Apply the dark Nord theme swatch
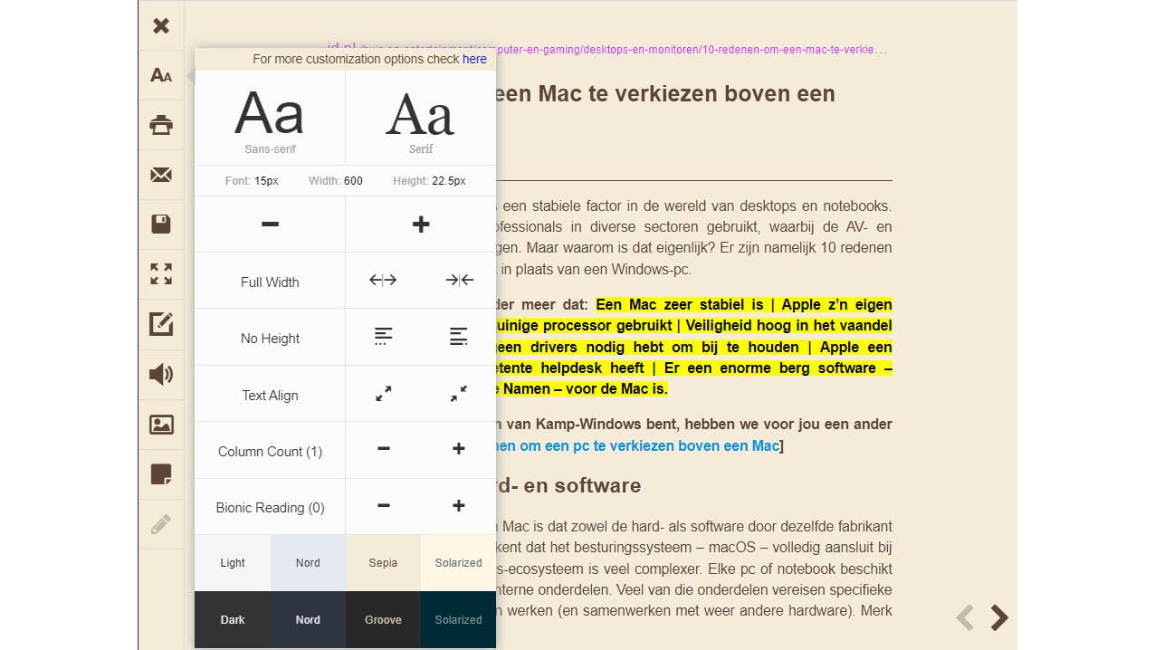Image resolution: width=1155 pixels, height=650 pixels. point(308,619)
